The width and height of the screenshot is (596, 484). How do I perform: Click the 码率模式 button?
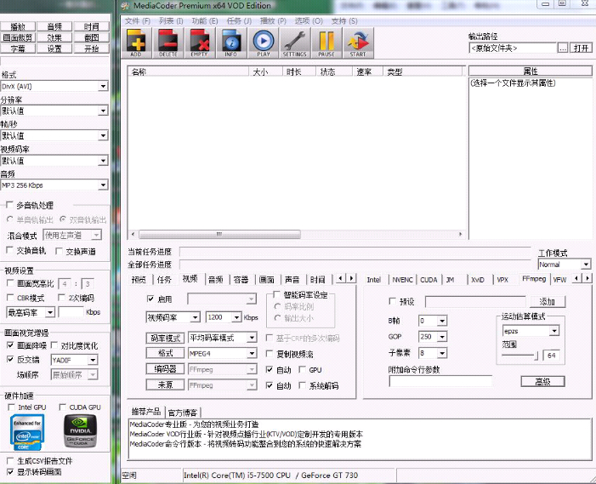point(165,338)
